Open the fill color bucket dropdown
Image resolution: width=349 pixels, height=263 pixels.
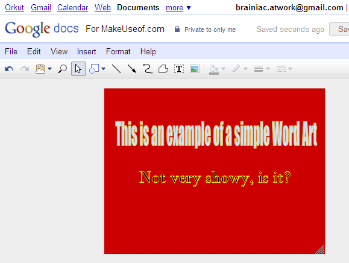pyautogui.click(x=223, y=69)
